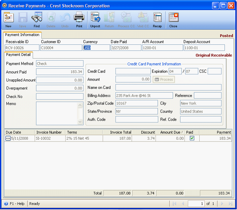Click the Close toolbar icon
Image resolution: width=237 pixels, height=210 pixels.
173,18
